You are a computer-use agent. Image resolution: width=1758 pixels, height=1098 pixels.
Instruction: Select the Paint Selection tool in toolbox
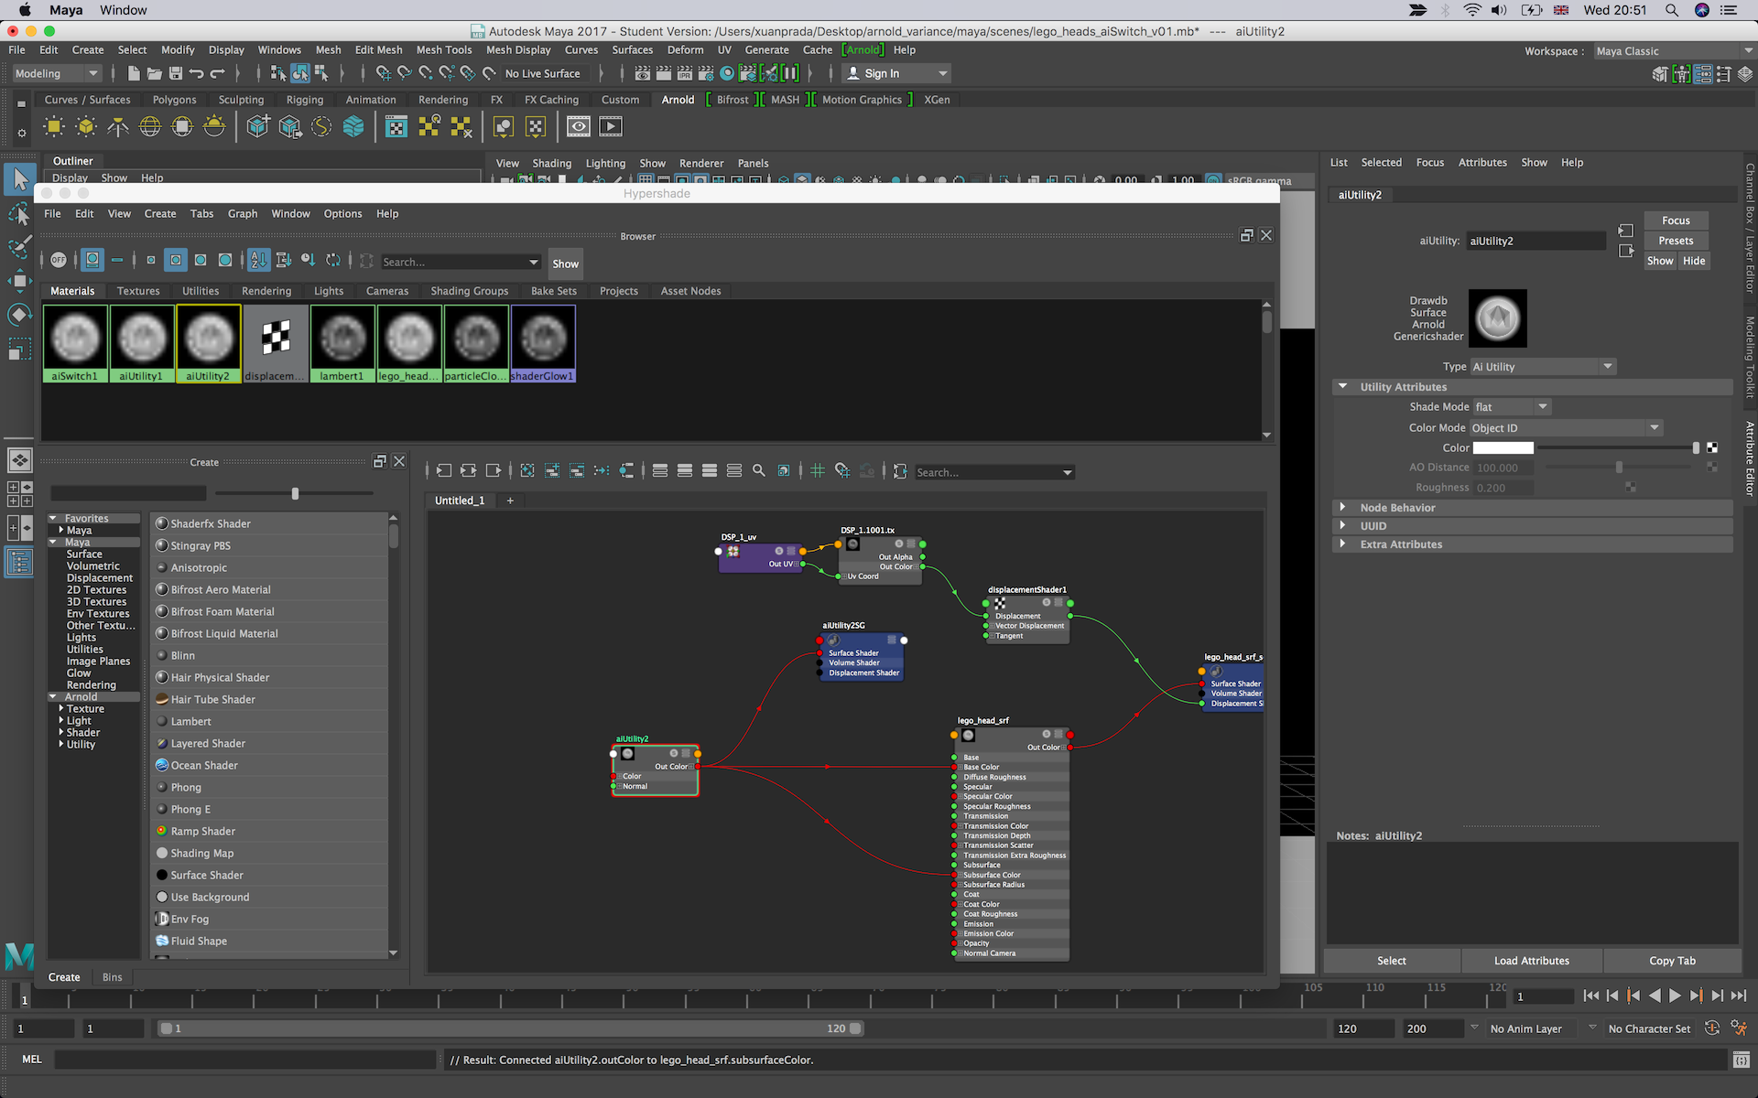pyautogui.click(x=19, y=247)
